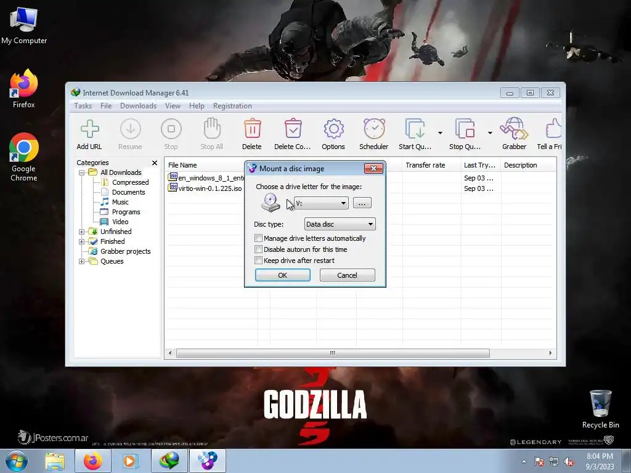Open the Help menu
Image resolution: width=631 pixels, height=473 pixels.
coord(197,106)
